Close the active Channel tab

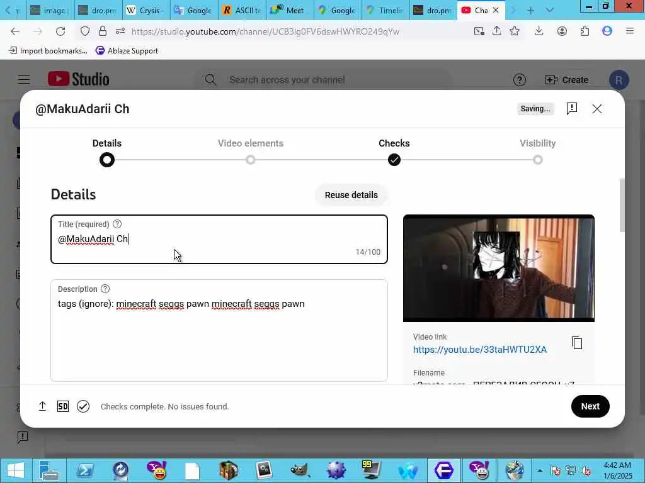496,10
